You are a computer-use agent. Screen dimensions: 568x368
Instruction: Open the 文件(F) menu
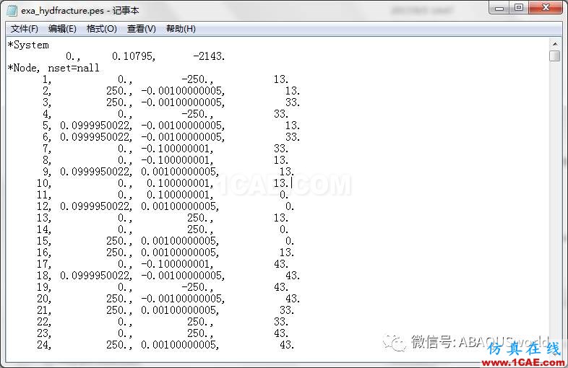25,29
